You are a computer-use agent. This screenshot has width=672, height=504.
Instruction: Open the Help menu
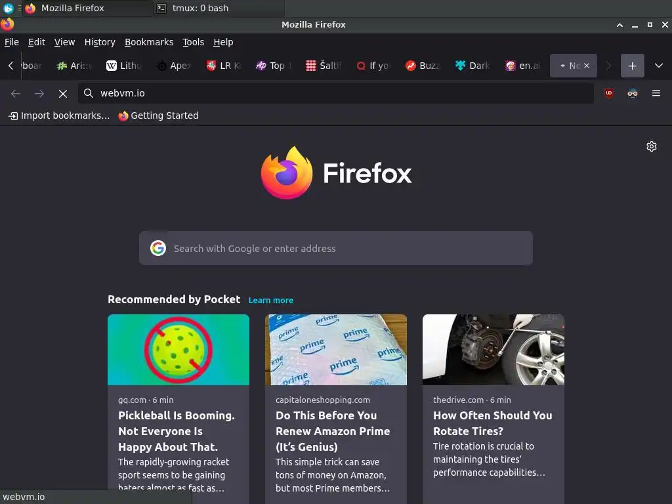pyautogui.click(x=223, y=42)
